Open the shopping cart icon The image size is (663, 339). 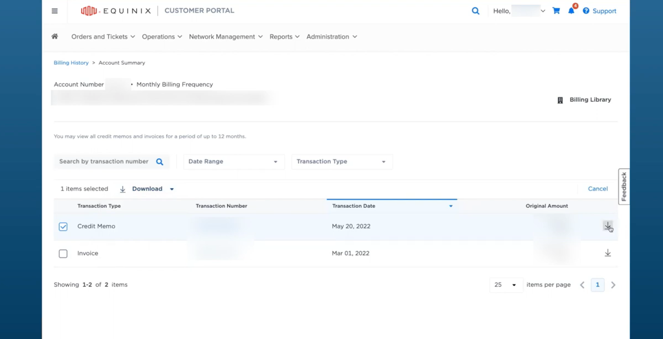[556, 11]
